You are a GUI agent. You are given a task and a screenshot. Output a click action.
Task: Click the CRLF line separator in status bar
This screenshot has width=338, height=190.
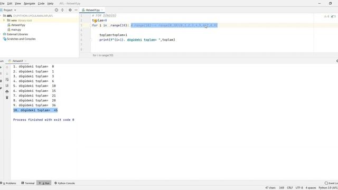pyautogui.click(x=290, y=188)
